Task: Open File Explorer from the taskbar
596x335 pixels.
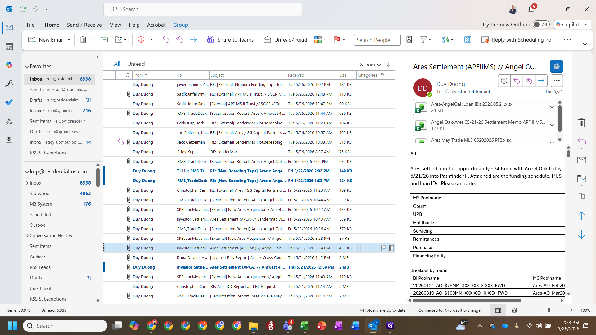Action: point(253,326)
